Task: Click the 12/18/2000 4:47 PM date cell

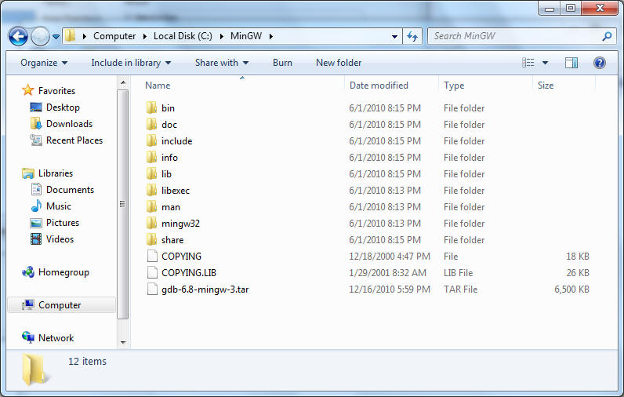Action: point(390,257)
